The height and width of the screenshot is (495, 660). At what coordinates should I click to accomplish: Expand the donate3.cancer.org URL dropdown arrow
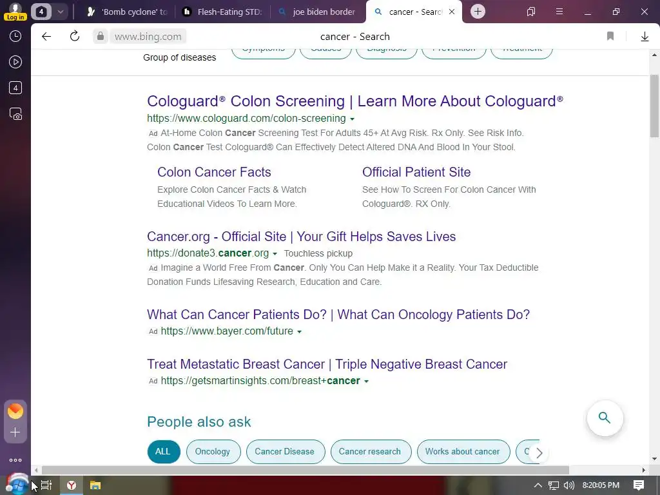click(275, 254)
